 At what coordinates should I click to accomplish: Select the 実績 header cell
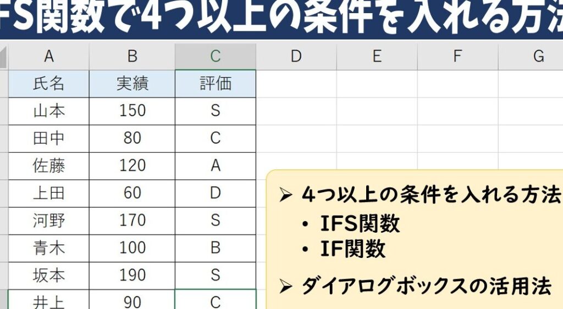click(132, 83)
